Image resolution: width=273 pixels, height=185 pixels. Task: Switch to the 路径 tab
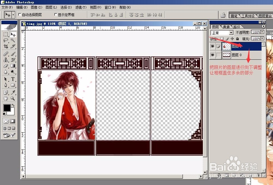coord(237,27)
